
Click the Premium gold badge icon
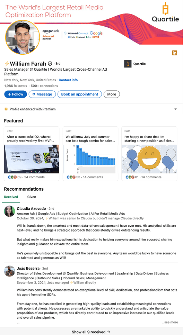[6, 109]
